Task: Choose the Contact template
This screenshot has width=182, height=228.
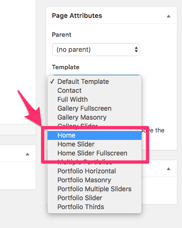Action: [x=95, y=90]
